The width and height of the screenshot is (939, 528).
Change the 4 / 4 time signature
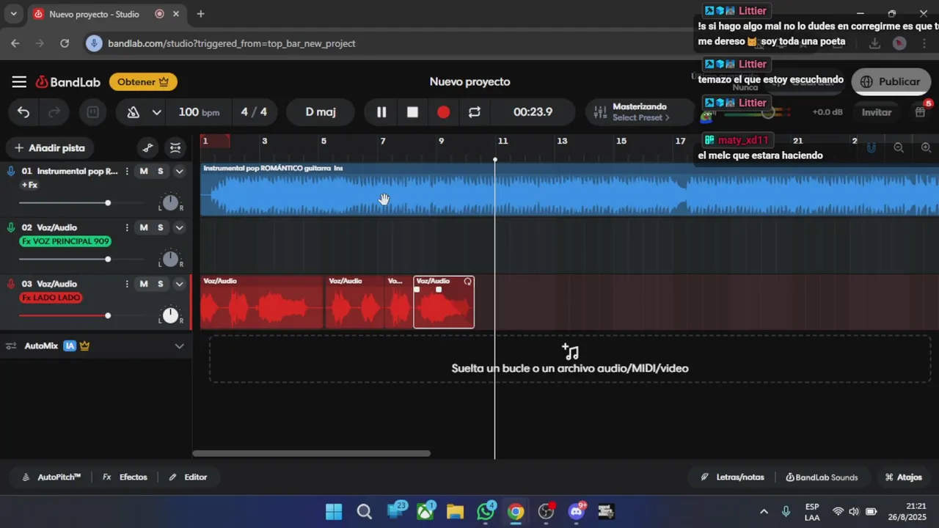click(x=254, y=112)
